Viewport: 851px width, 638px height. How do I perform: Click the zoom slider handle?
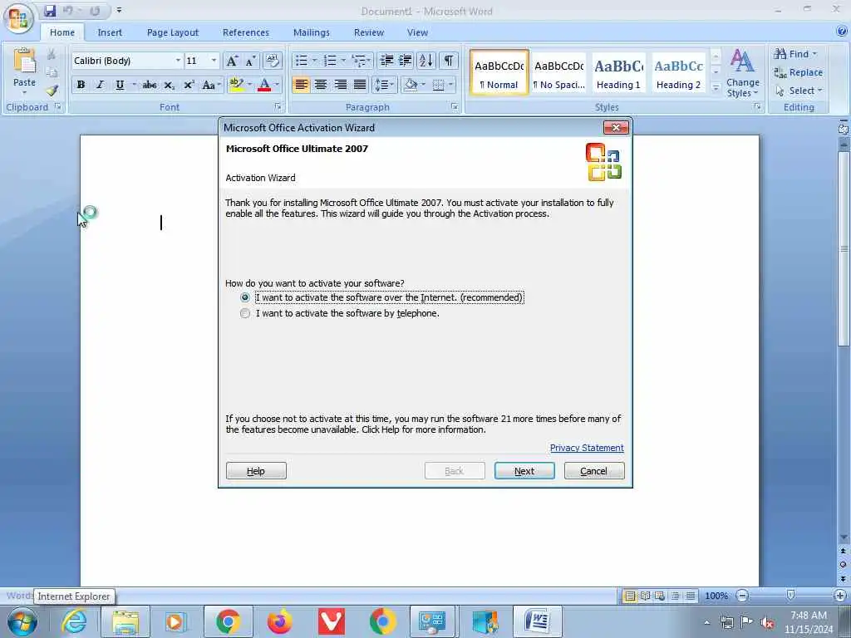point(791,595)
